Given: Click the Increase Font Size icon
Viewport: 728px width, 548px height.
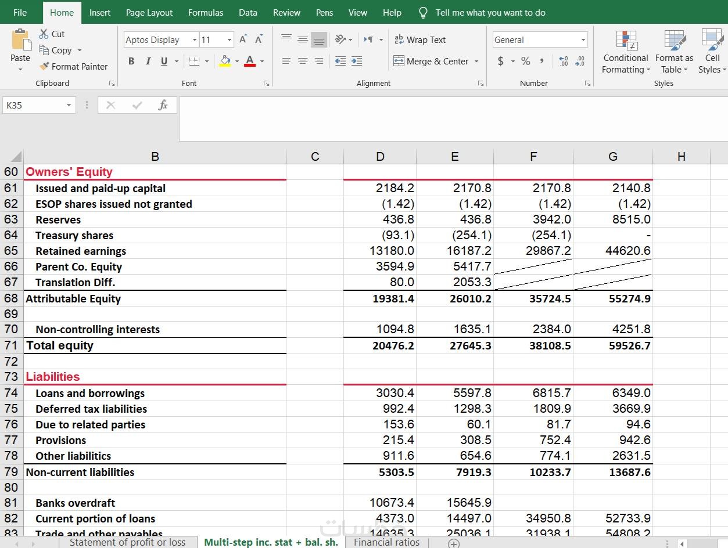Looking at the screenshot, I should [x=243, y=39].
